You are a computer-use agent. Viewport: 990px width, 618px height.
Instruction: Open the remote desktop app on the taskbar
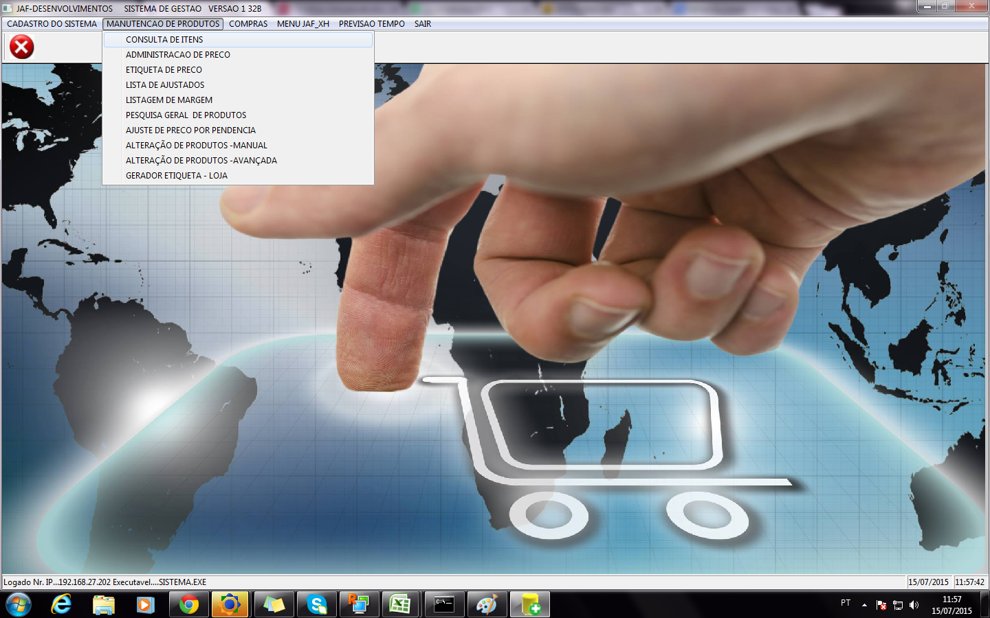(x=359, y=605)
